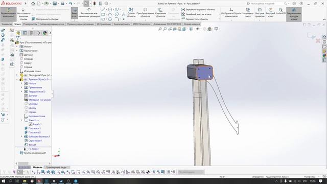This screenshot has width=327, height=184.
Task: Open the DimXpertManager tab
Action: point(38,33)
